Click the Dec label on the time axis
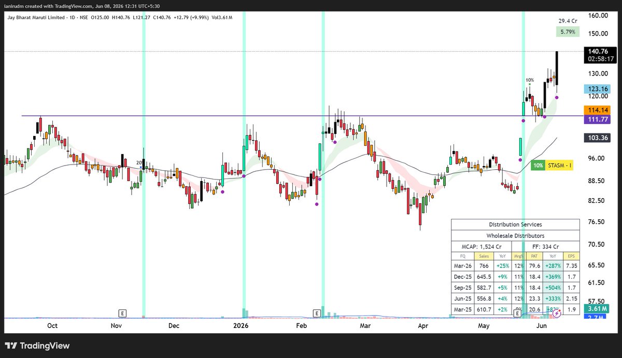Screen dimensions: 622x358 pos(174,326)
